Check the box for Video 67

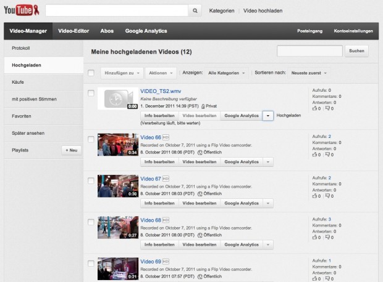pos(91,180)
